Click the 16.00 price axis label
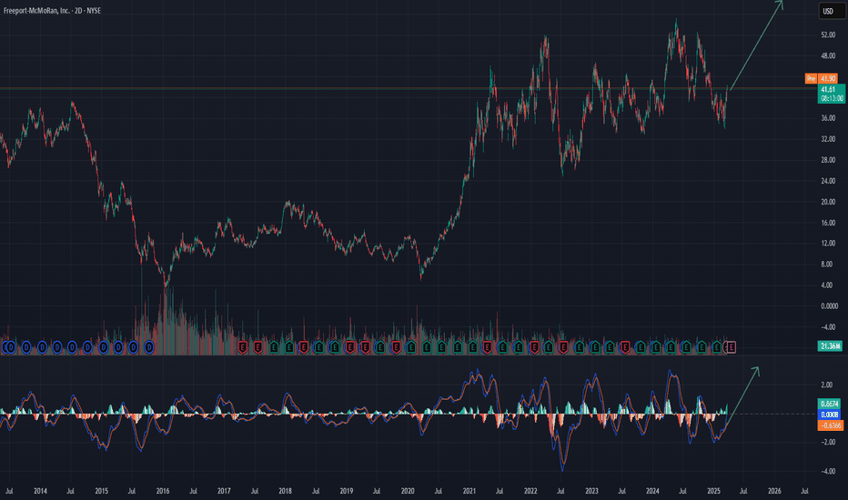Viewport: 848px width, 500px height. 828,223
